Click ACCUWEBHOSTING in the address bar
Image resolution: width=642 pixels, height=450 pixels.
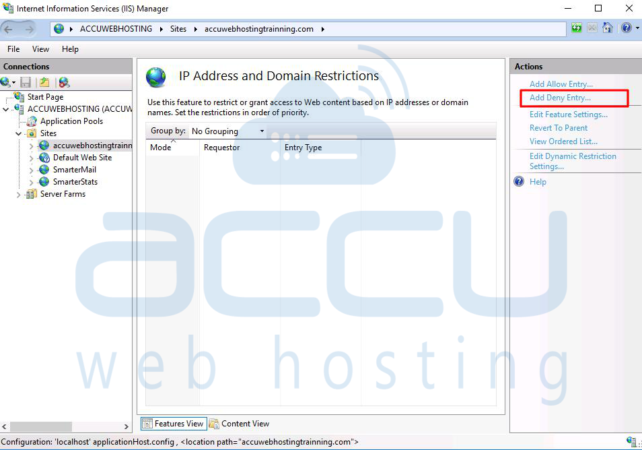coord(116,29)
